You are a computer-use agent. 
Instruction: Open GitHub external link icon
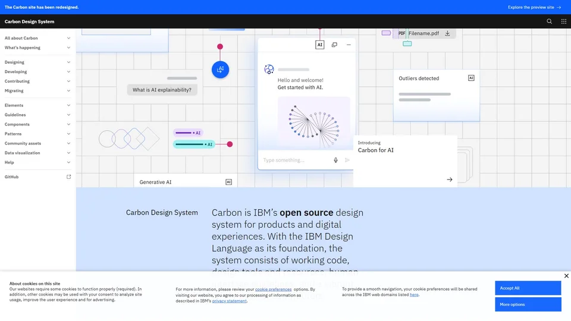click(x=68, y=177)
